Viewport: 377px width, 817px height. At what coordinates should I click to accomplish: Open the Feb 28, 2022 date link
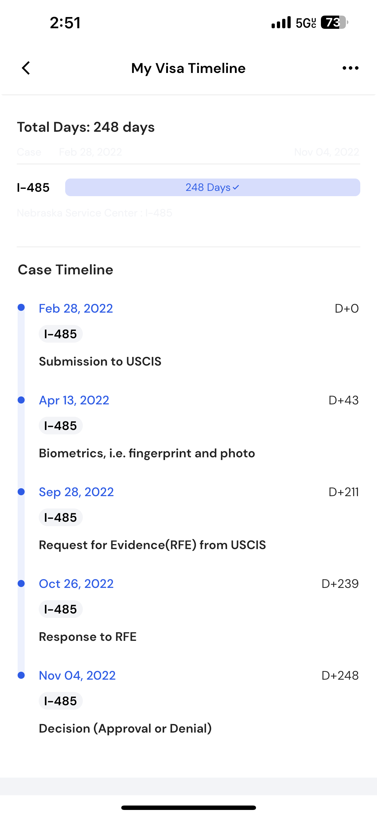pyautogui.click(x=76, y=309)
